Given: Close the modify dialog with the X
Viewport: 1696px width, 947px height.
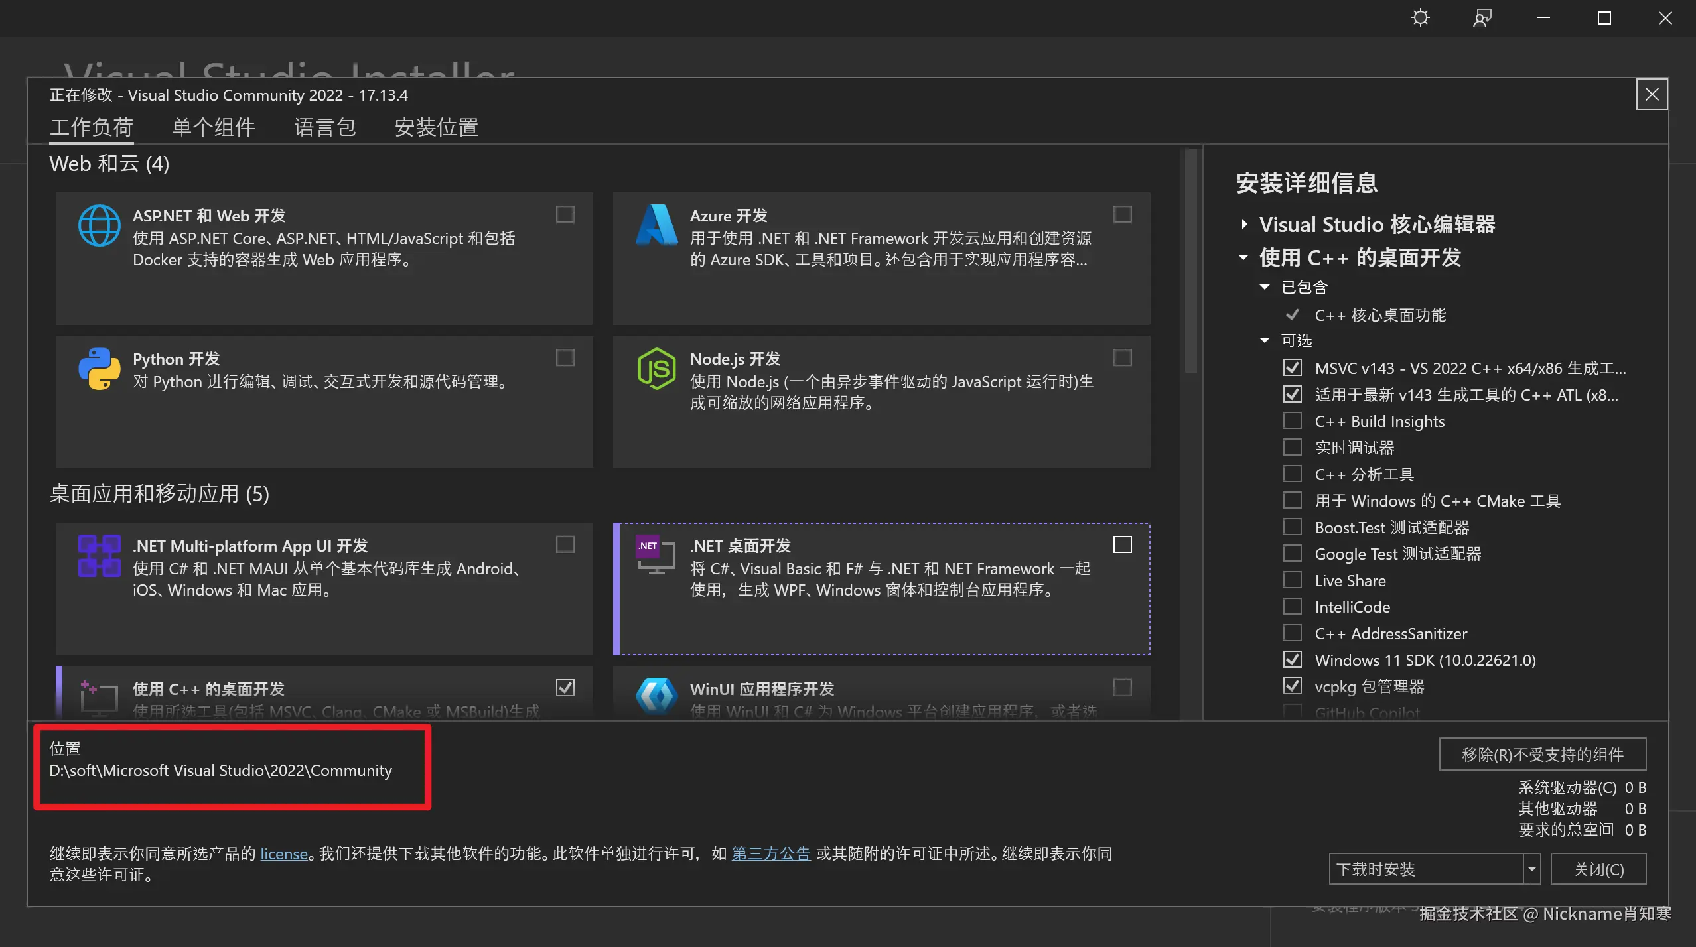Looking at the screenshot, I should [1652, 95].
